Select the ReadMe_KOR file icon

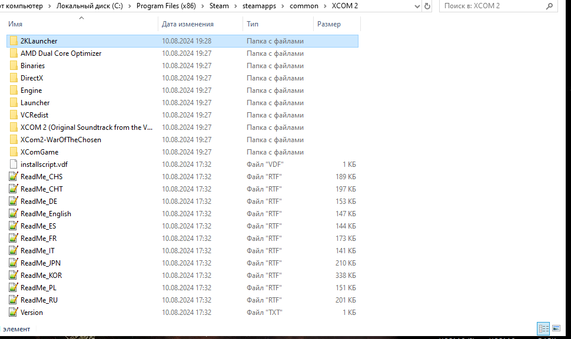[14, 276]
